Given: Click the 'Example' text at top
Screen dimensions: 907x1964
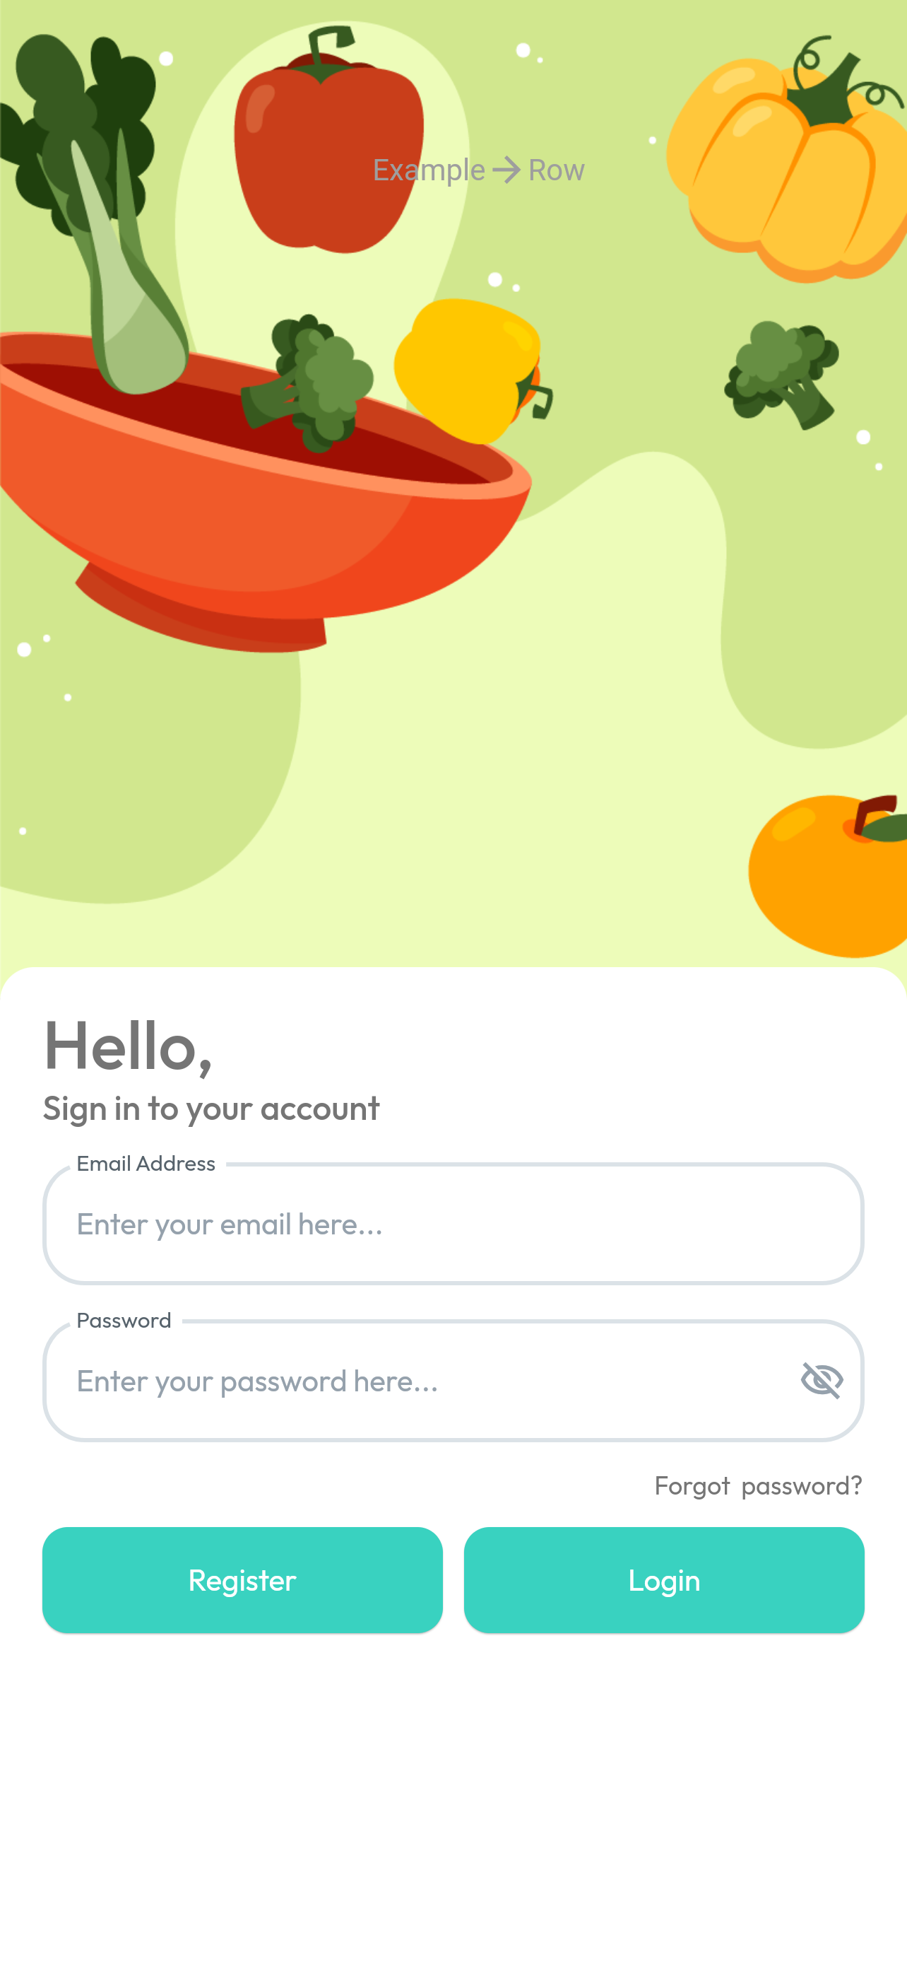Looking at the screenshot, I should pyautogui.click(x=429, y=170).
